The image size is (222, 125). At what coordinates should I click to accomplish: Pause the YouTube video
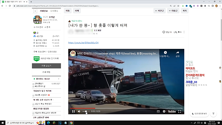tap(73, 111)
